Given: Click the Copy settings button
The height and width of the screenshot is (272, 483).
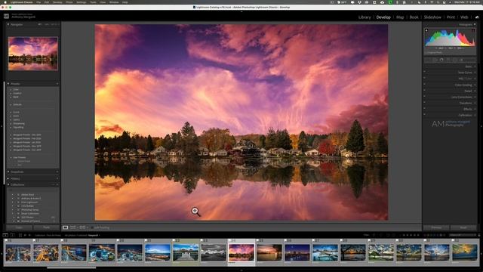Looking at the screenshot, I should [x=19, y=227].
